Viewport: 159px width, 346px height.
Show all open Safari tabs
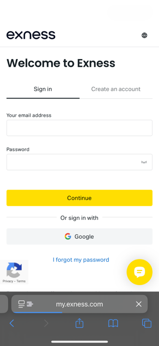tap(147, 323)
